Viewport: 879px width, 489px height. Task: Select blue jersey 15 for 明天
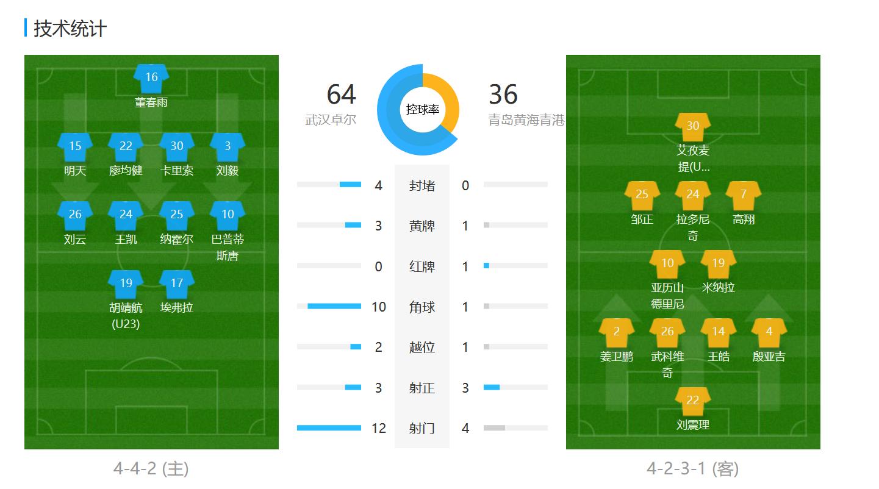(75, 146)
